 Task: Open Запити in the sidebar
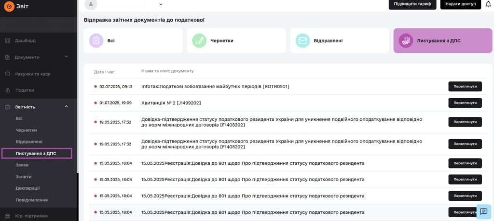23,177
